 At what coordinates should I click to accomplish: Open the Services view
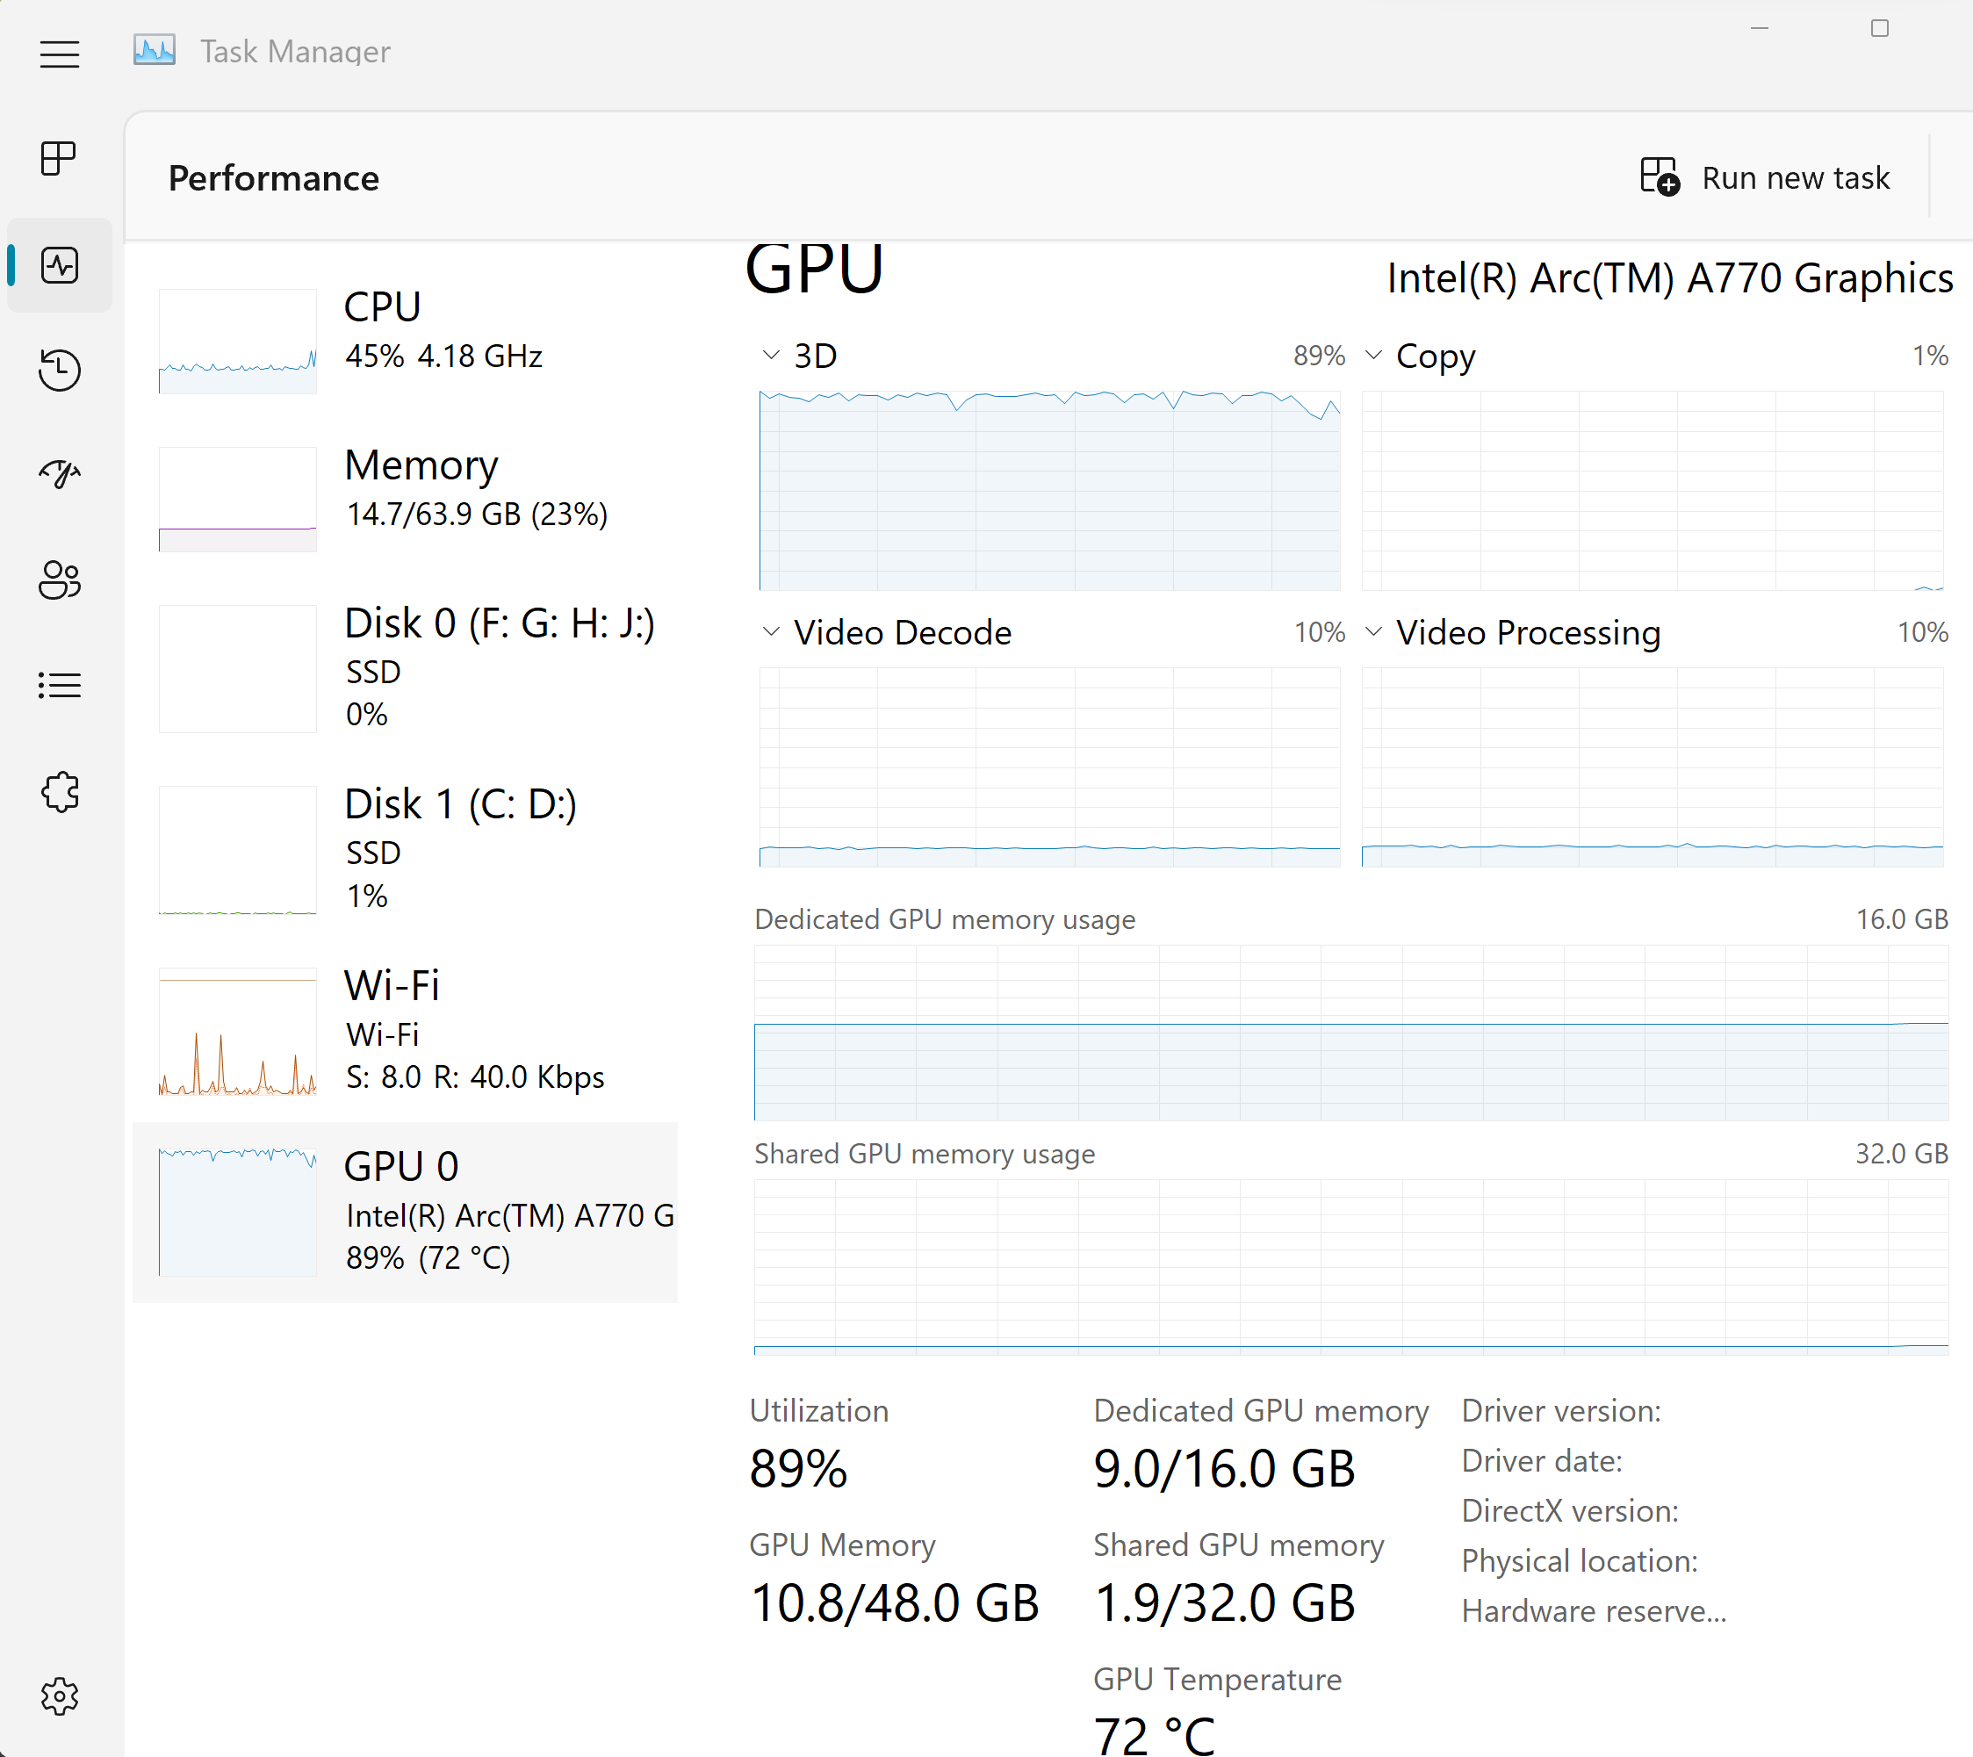tap(59, 792)
